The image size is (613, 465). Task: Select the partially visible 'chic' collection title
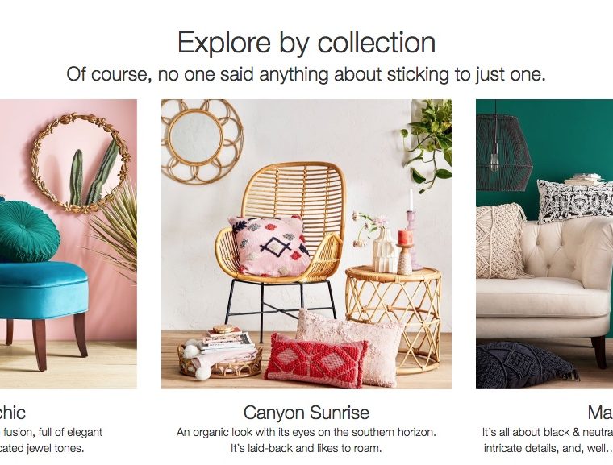[13, 413]
